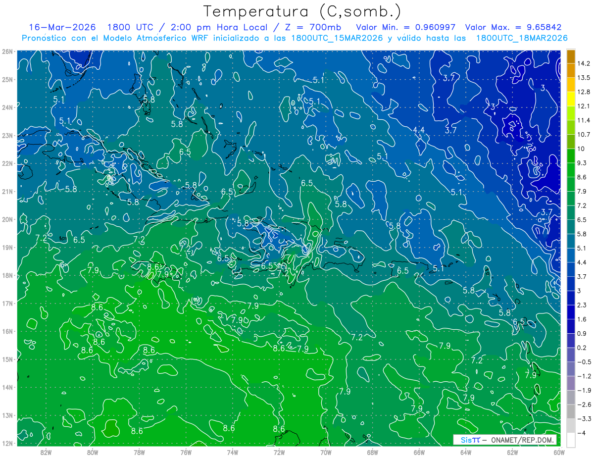Select the 'Valor Max. = 9.65842' value
594x459 pixels.
[x=514, y=27]
